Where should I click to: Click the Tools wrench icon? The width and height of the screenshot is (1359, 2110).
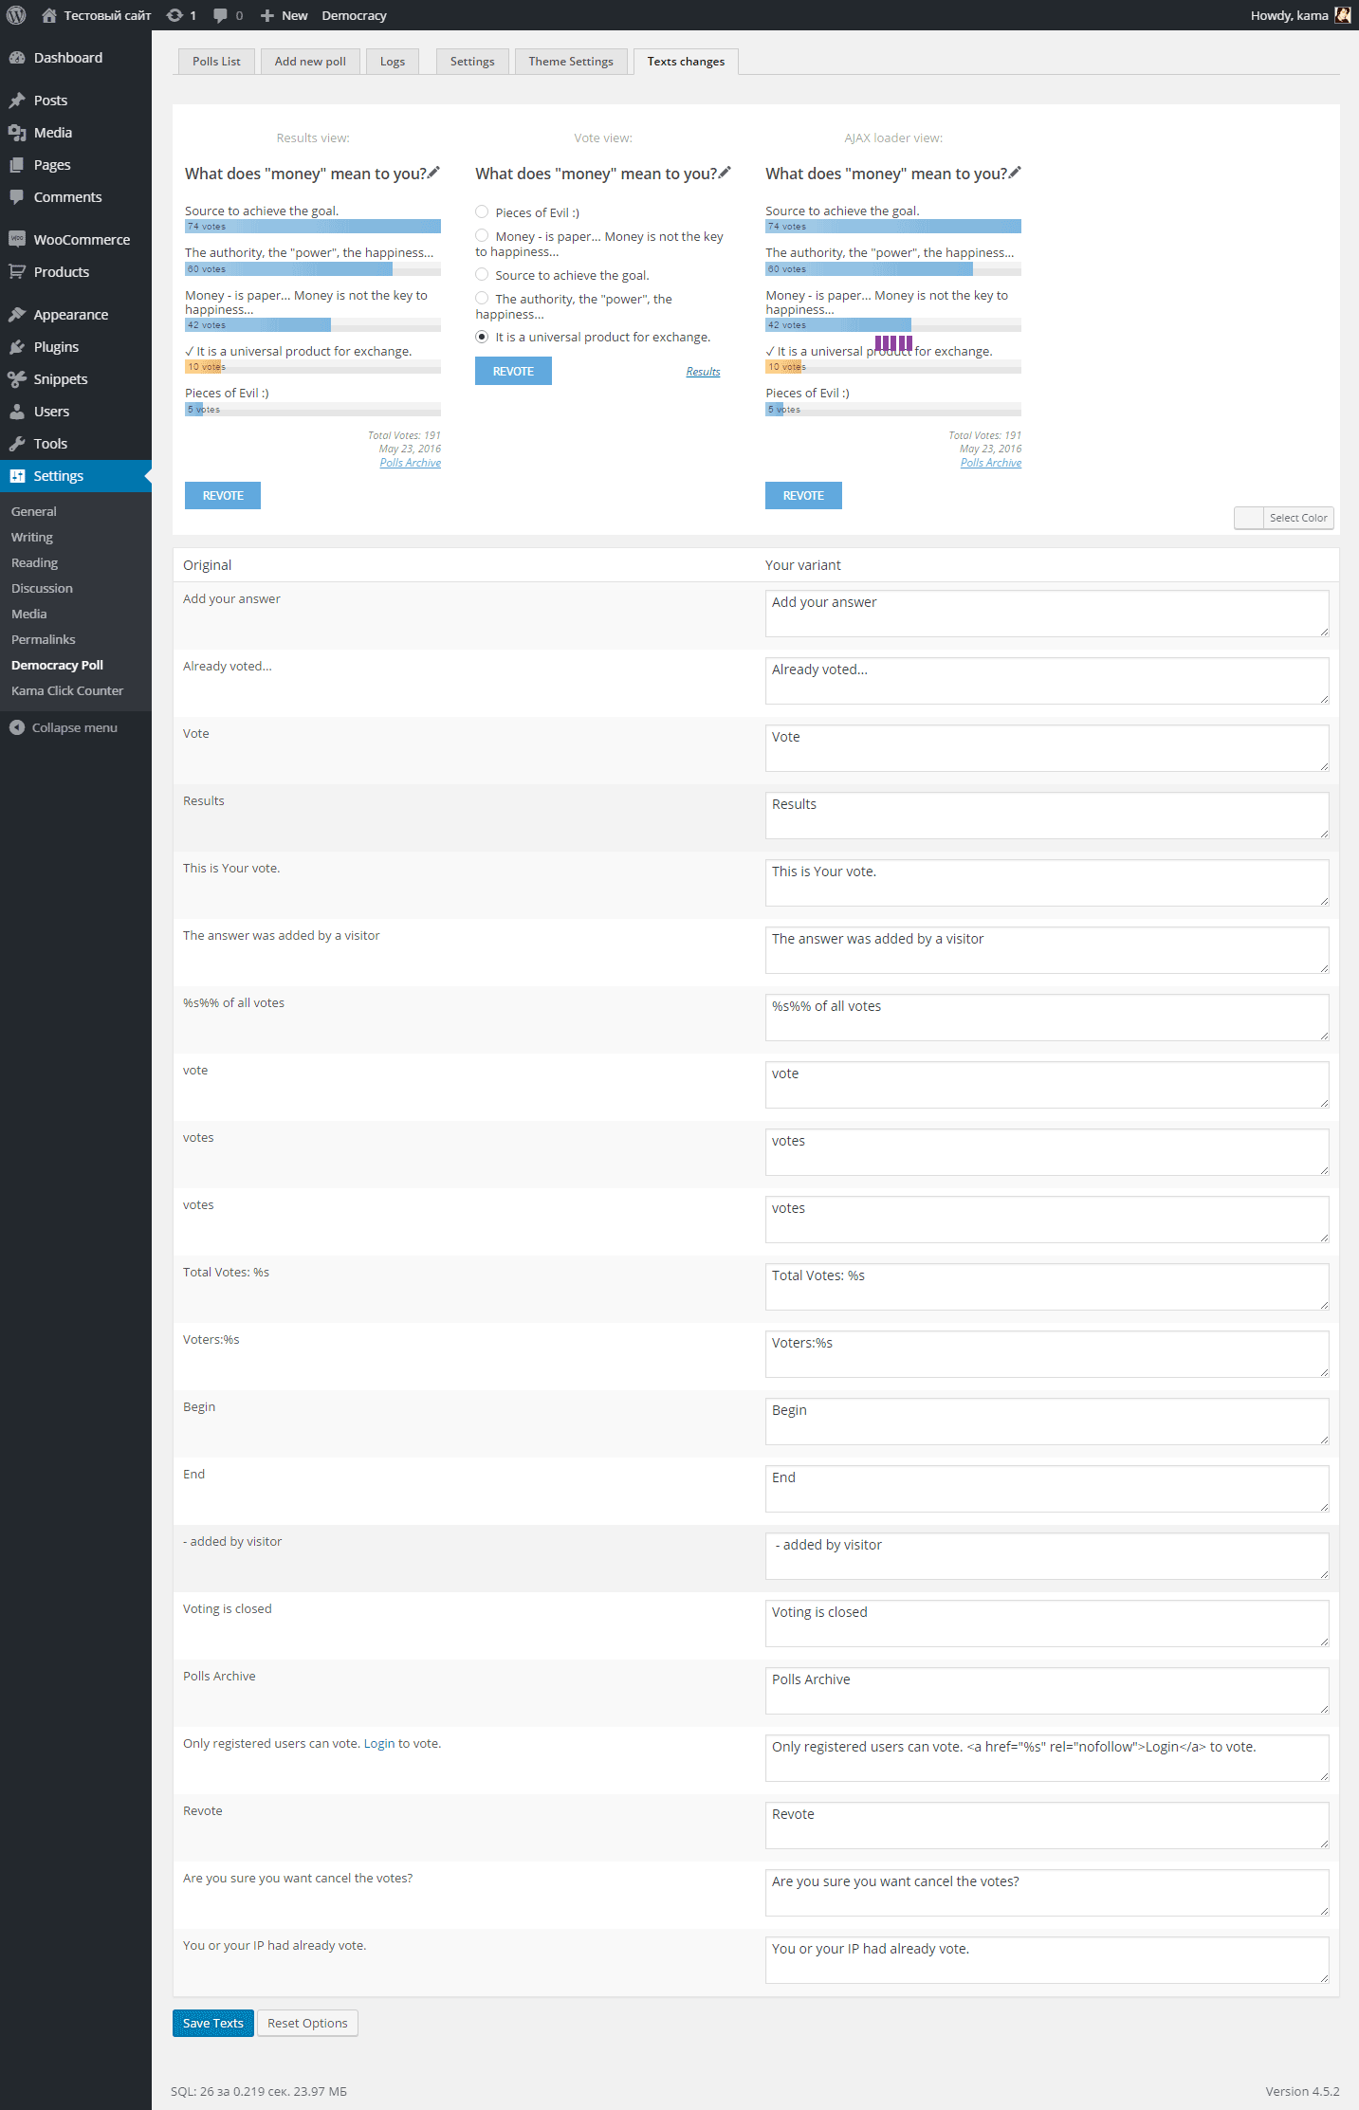click(17, 444)
